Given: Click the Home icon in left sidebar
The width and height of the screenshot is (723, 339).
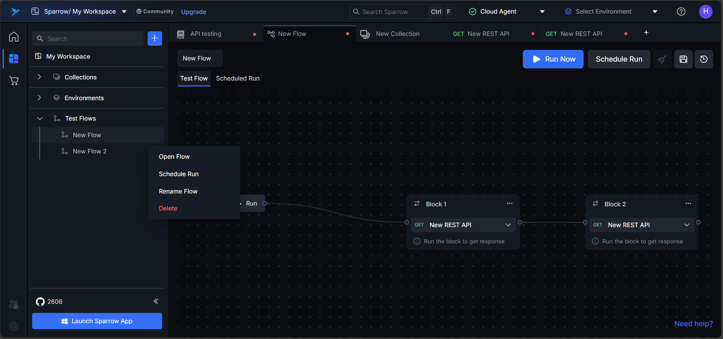Looking at the screenshot, I should pos(14,37).
